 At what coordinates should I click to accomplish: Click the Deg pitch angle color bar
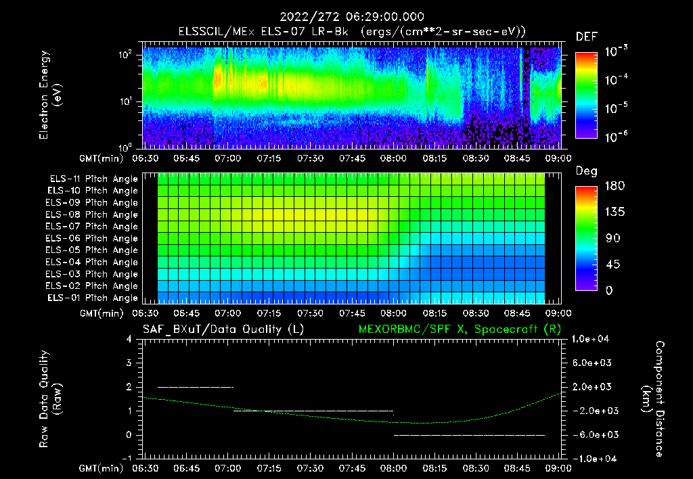(586, 238)
